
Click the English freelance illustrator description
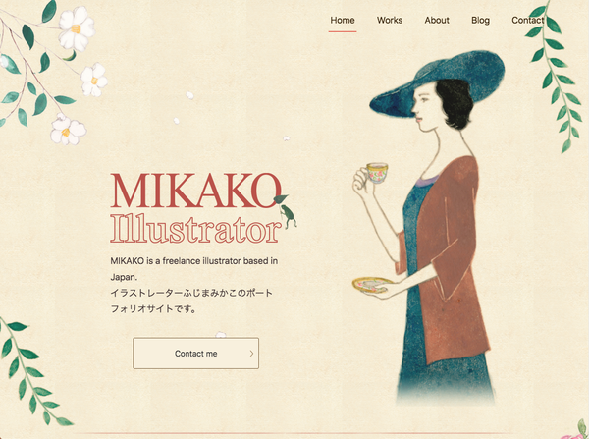[x=193, y=269]
